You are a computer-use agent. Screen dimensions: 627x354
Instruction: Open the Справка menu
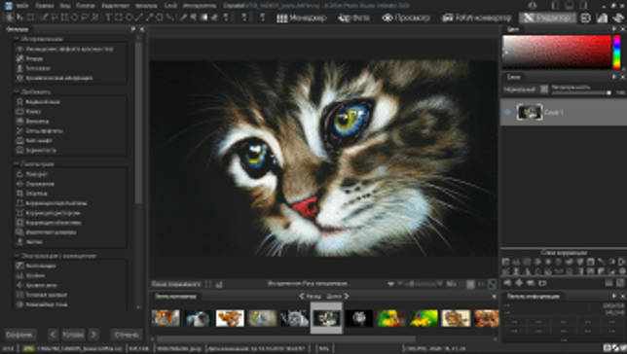tap(234, 6)
